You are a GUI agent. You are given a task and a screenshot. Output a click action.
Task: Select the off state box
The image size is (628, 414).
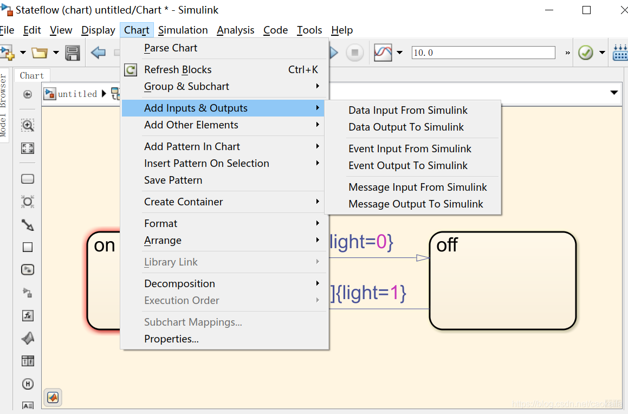[x=503, y=281]
